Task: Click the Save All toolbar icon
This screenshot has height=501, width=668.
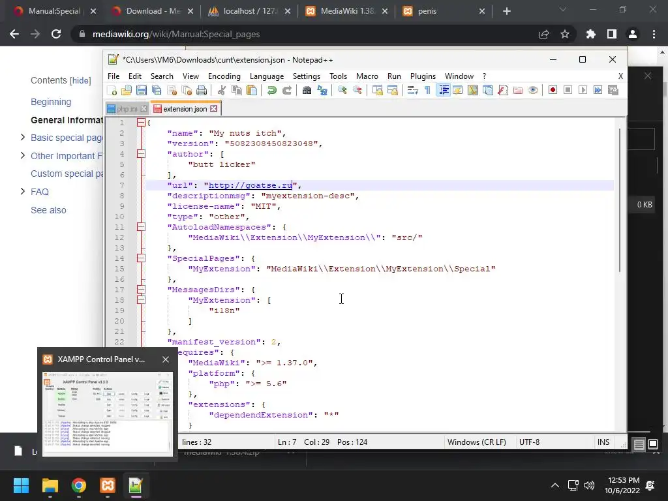Action: point(157,90)
